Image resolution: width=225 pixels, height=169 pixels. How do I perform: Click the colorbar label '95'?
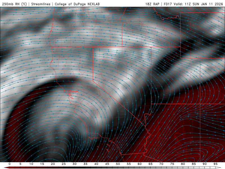(215, 164)
